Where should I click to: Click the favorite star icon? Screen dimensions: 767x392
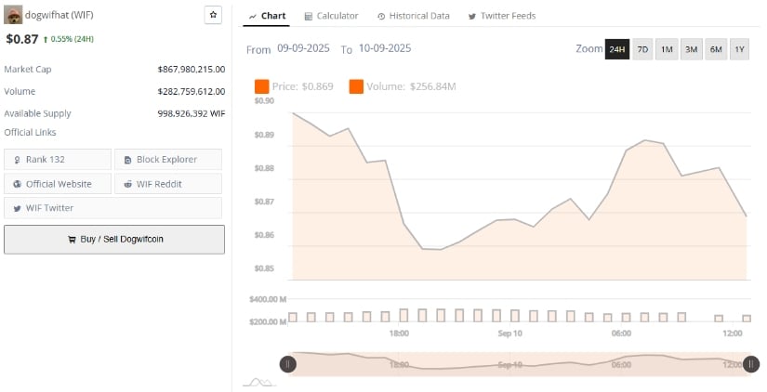coord(213,15)
